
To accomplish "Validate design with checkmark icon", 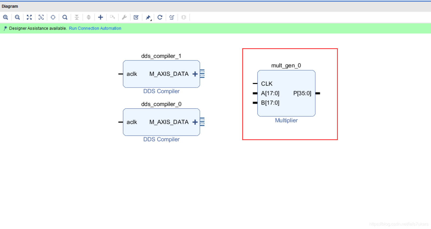I will point(136,17).
